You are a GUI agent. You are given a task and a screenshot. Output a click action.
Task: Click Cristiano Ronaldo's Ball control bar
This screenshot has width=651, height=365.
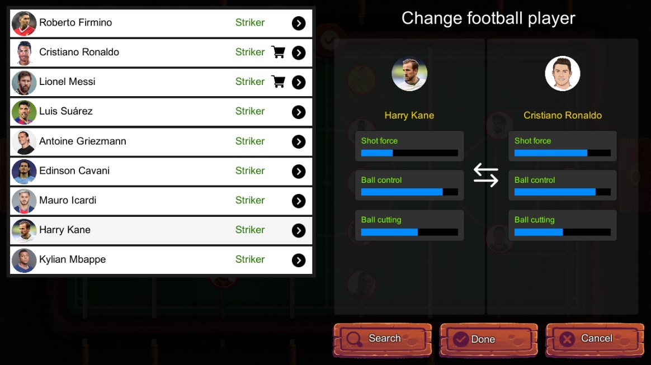pos(563,192)
